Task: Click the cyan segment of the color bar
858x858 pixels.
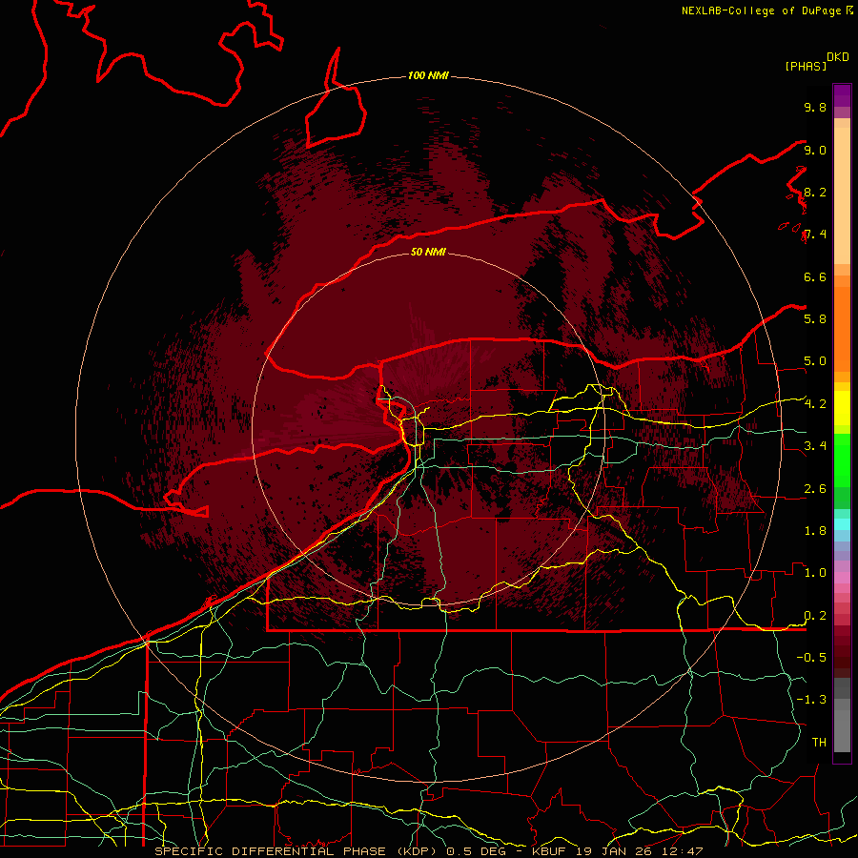Action: click(x=842, y=523)
